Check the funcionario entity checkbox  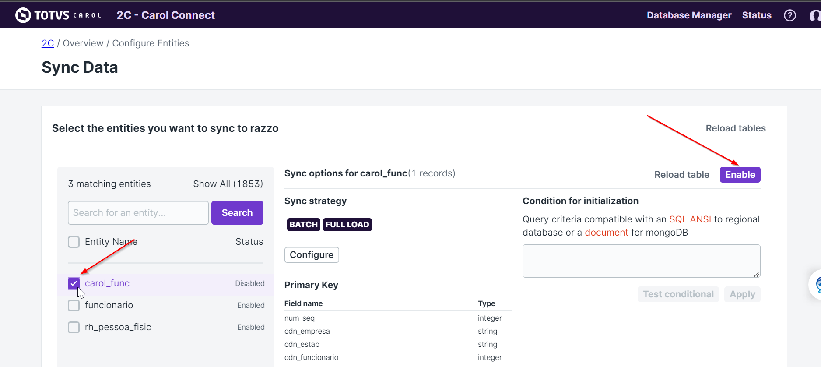[x=74, y=305]
